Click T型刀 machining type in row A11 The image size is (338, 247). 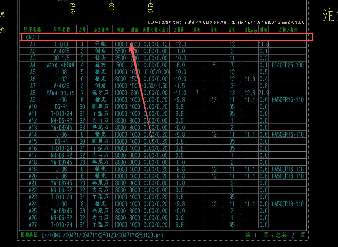click(x=100, y=113)
